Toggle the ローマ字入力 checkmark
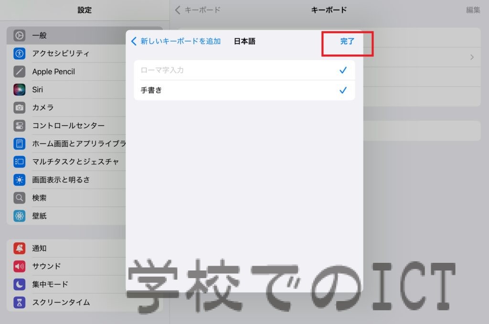The image size is (489, 324). (343, 70)
